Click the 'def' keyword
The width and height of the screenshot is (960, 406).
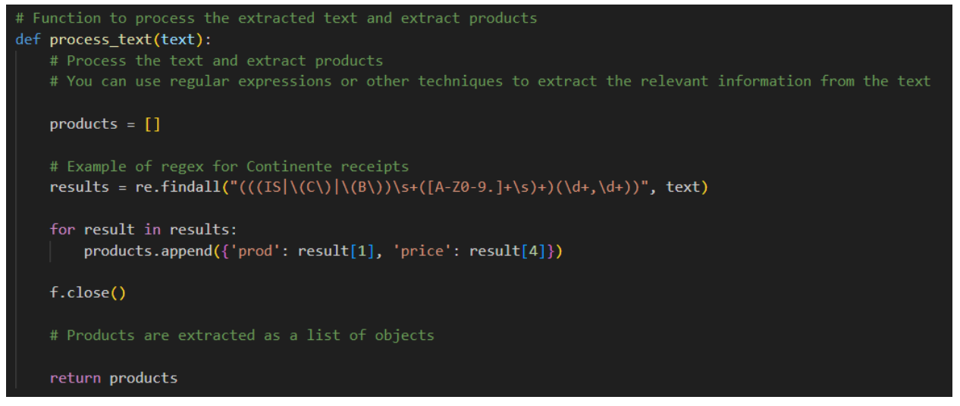pyautogui.click(x=28, y=39)
